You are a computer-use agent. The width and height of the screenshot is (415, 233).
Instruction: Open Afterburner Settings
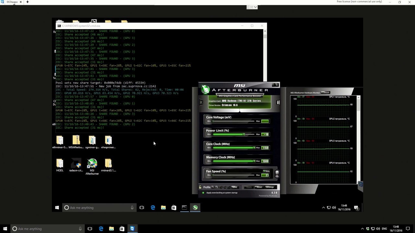click(270, 187)
